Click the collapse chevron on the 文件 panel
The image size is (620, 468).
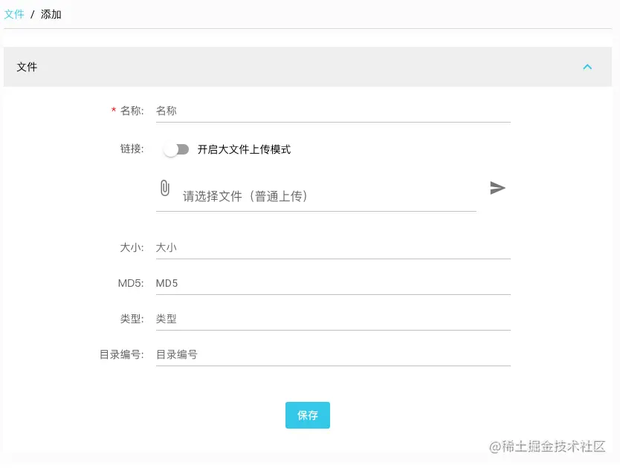click(588, 67)
